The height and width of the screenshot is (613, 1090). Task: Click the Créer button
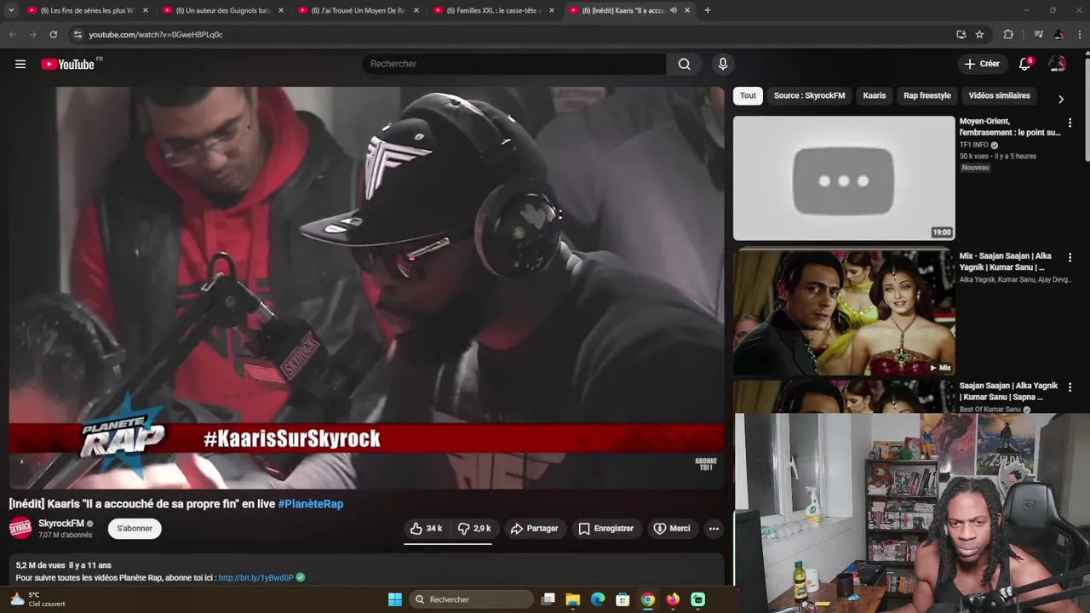(982, 64)
